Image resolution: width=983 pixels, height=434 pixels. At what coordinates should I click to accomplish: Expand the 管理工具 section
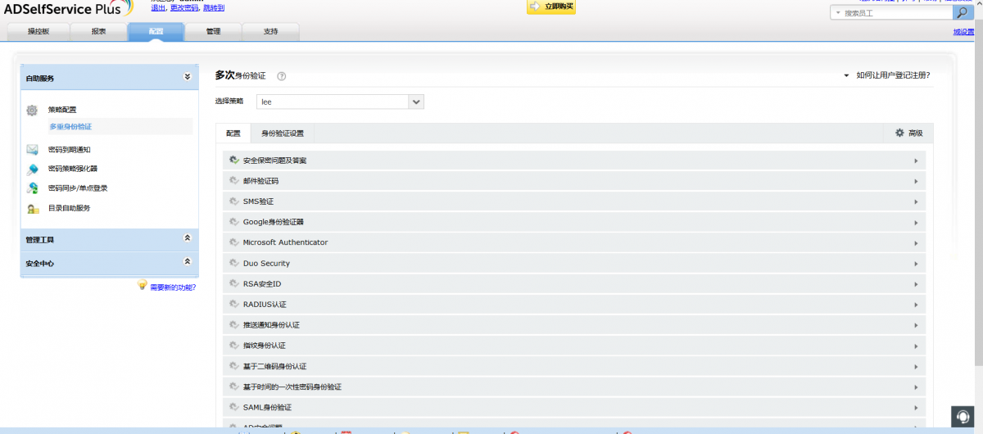(187, 237)
